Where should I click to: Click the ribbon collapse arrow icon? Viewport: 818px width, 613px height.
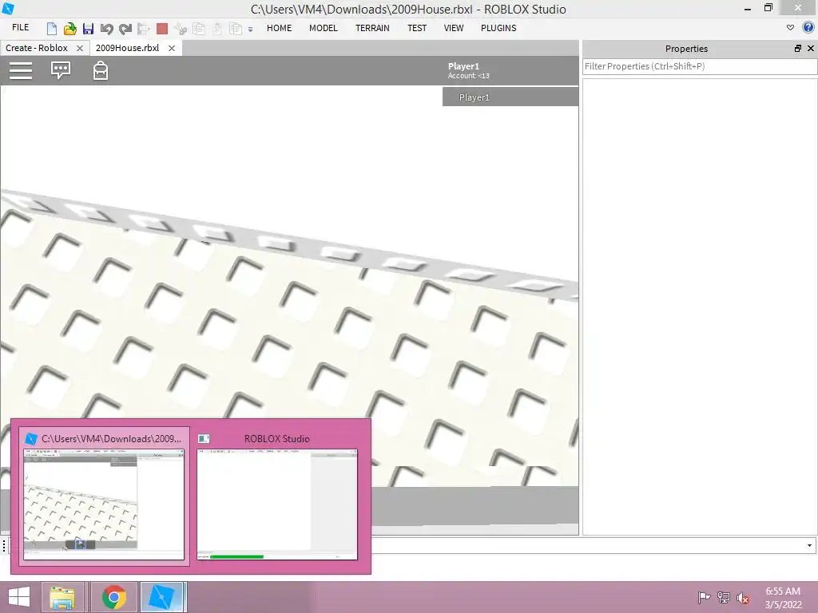point(790,28)
